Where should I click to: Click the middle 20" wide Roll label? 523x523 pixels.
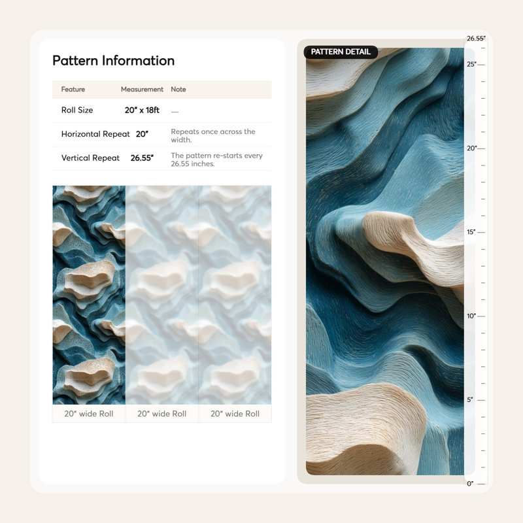pyautogui.click(x=162, y=414)
